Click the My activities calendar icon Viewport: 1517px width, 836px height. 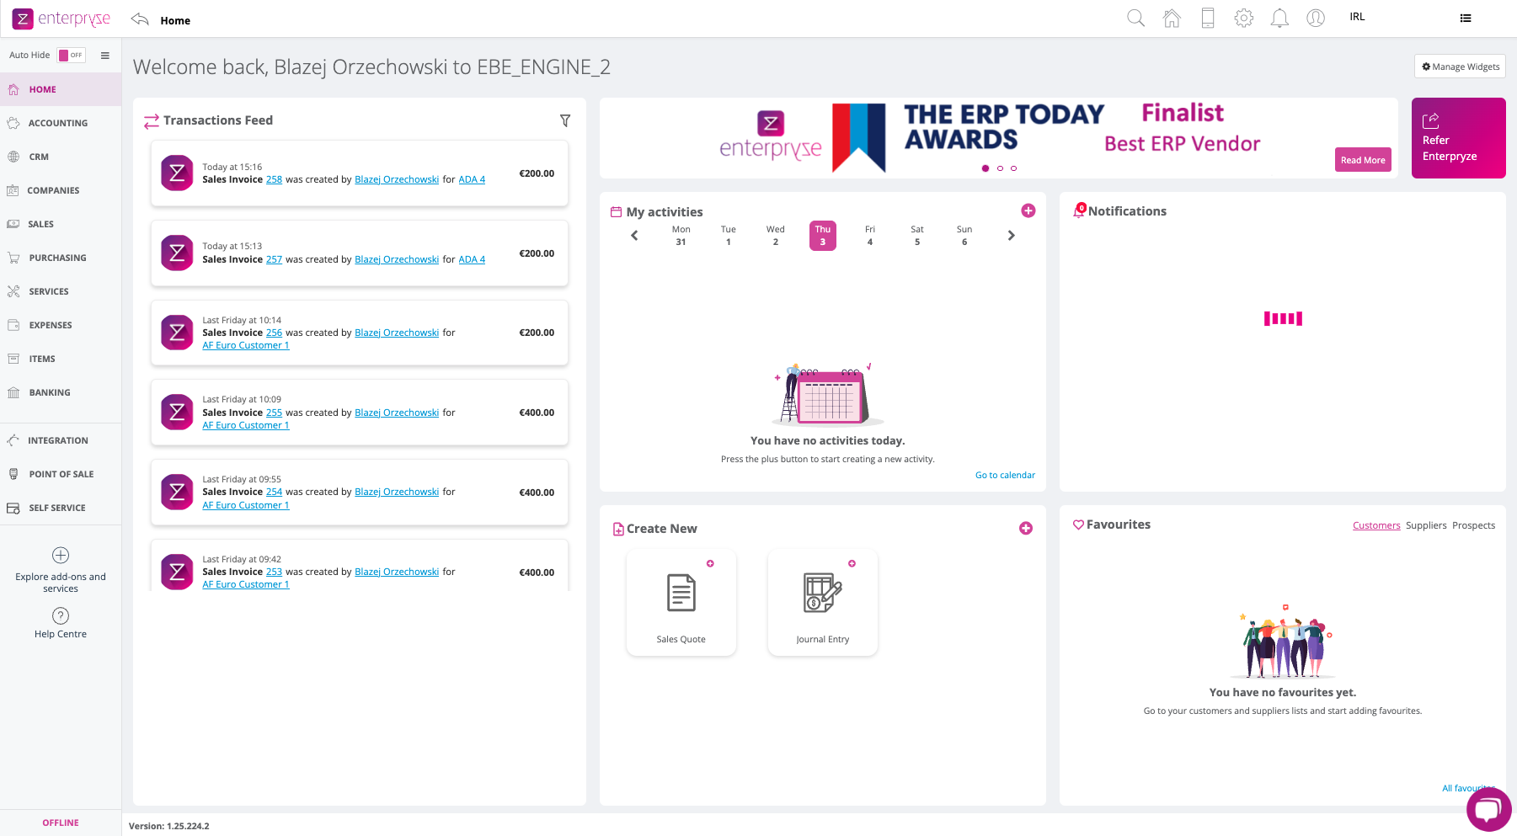[617, 212]
